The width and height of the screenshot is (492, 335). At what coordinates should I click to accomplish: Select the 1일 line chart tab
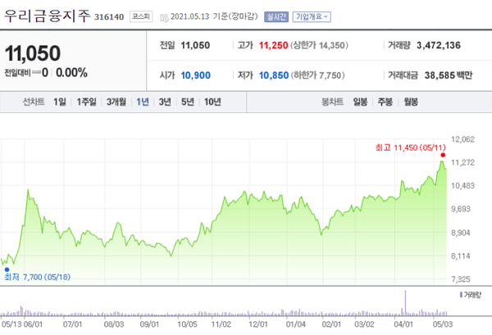60,102
